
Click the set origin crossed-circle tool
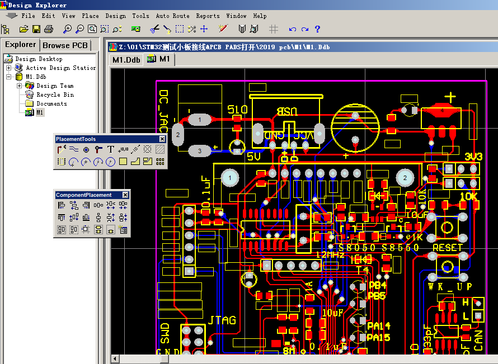(147, 149)
